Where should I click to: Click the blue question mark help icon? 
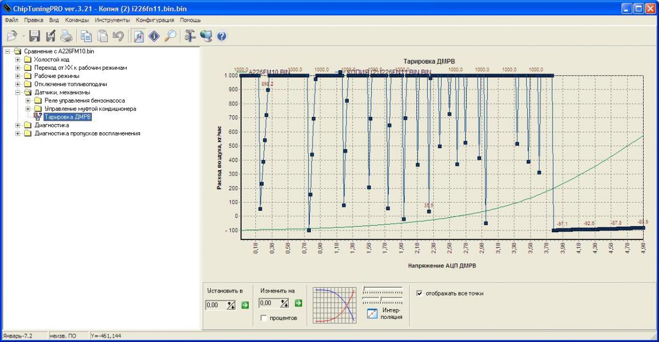point(222,36)
